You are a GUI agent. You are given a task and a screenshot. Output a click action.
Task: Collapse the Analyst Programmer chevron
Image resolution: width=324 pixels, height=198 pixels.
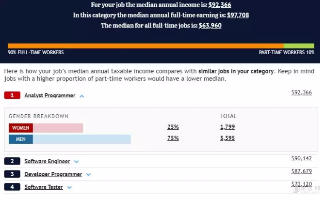pyautogui.click(x=82, y=96)
